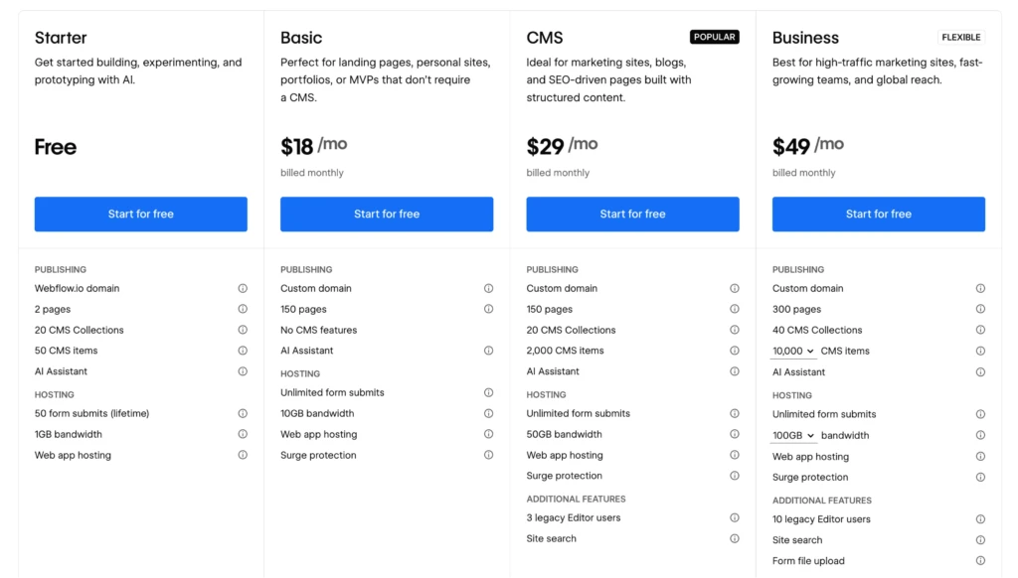The width and height of the screenshot is (1018, 578).
Task: Click Start for free on the CMS plan
Action: tap(632, 214)
